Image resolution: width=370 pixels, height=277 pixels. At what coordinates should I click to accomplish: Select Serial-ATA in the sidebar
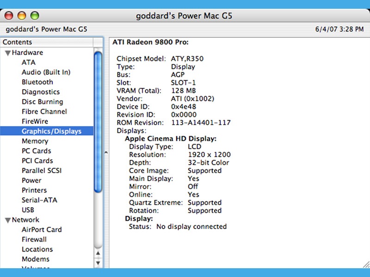point(39,200)
